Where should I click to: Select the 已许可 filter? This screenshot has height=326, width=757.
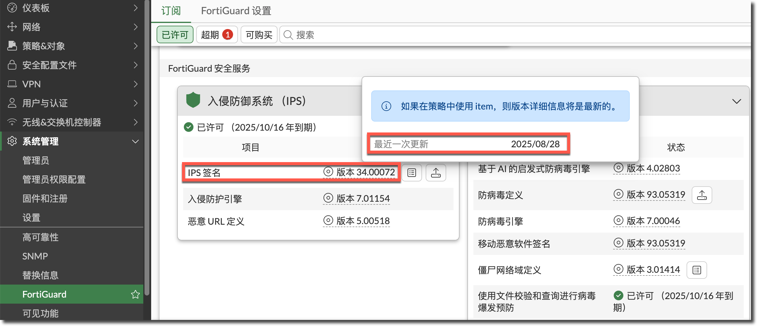tap(175, 35)
